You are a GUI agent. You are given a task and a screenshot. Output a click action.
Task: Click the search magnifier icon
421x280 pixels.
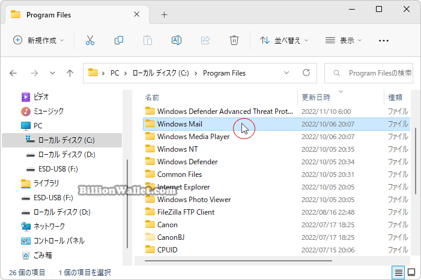(x=337, y=73)
